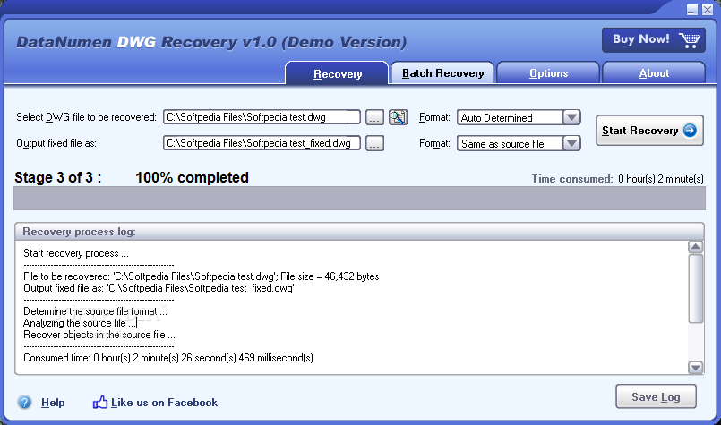Screen dimensions: 721x425
Task: Open the Options tab
Action: click(x=548, y=73)
